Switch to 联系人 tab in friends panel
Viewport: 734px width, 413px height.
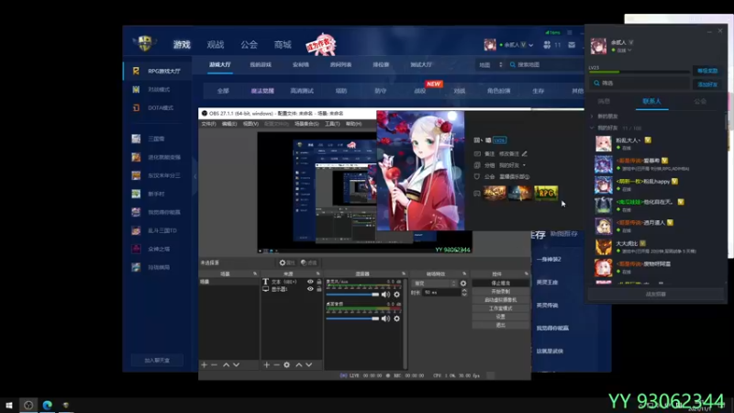click(651, 101)
